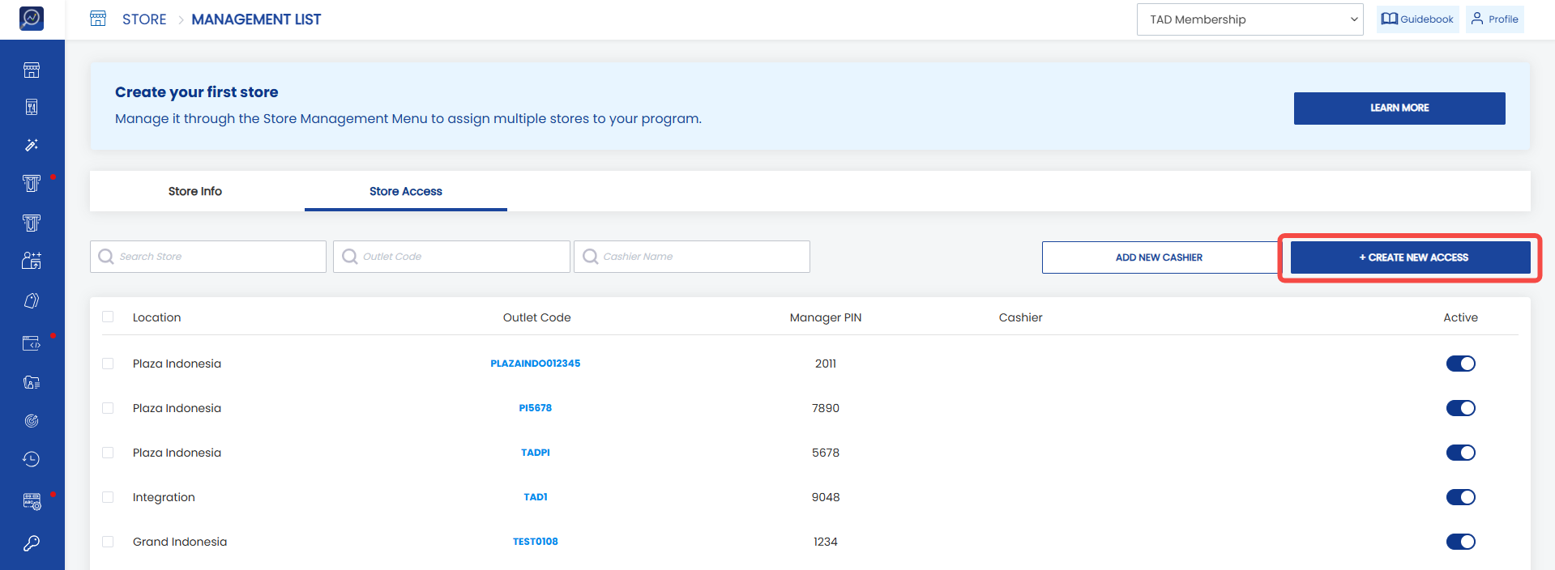
Task: Toggle the Active switch for TAD1
Action: point(1460,497)
